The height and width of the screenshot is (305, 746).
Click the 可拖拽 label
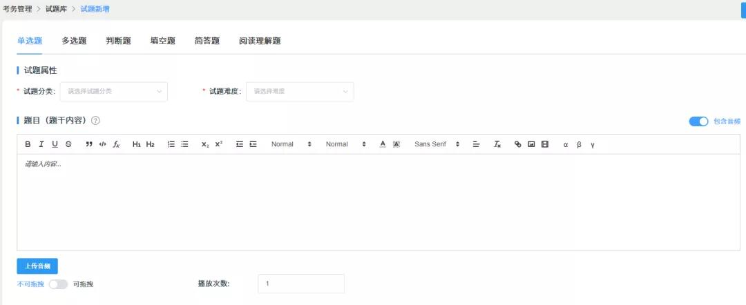click(83, 284)
